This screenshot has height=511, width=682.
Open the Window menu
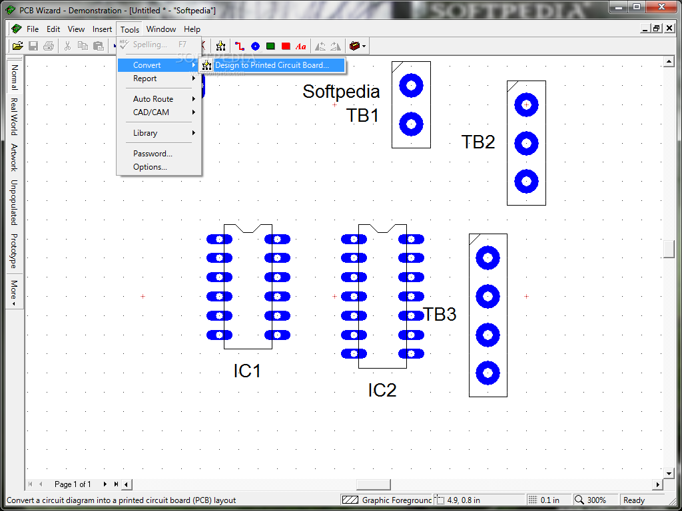tap(161, 29)
